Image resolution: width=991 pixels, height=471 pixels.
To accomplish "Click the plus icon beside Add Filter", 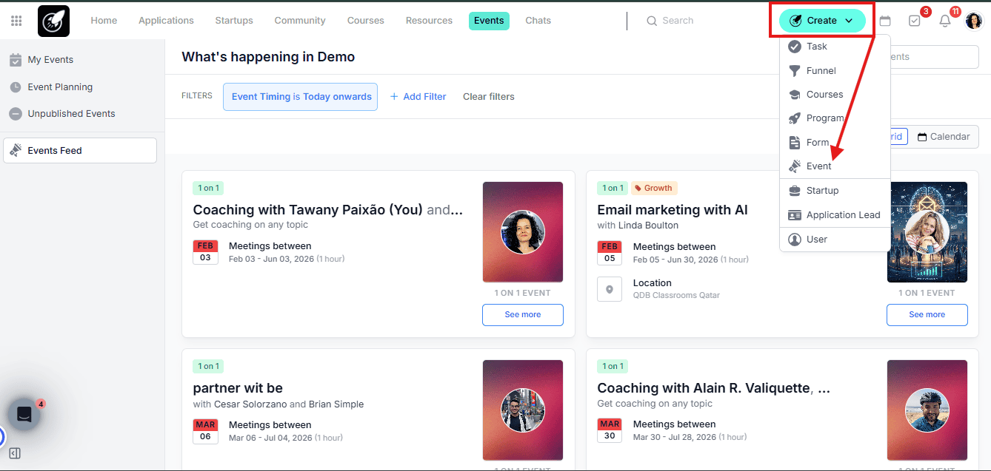I will click(394, 97).
